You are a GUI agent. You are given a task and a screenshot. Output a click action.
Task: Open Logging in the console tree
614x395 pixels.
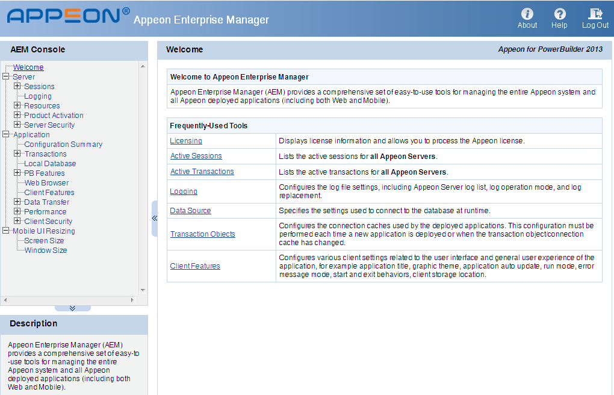tap(37, 96)
